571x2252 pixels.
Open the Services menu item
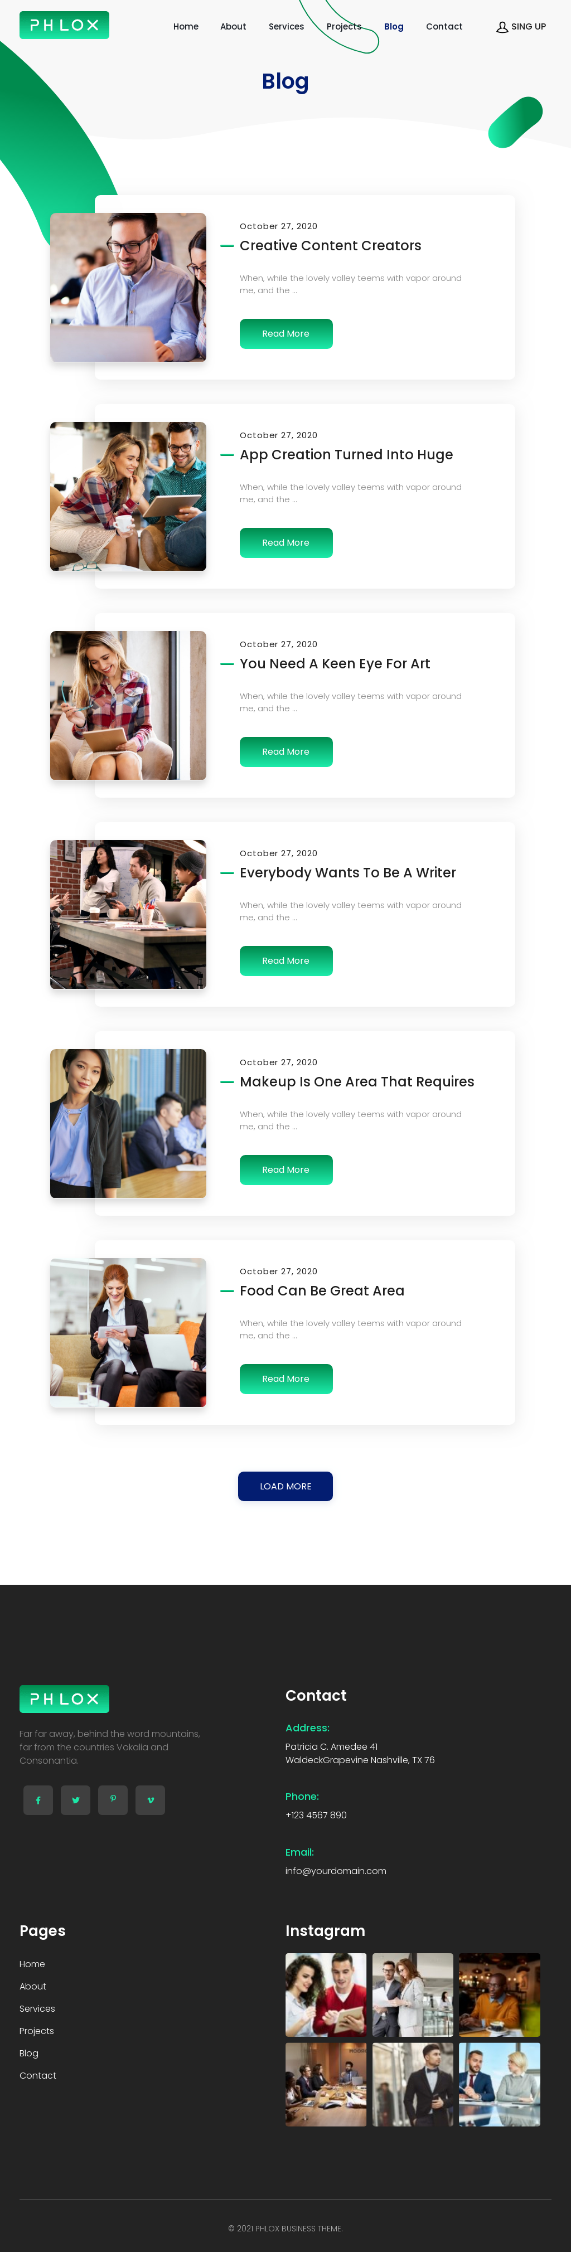click(286, 26)
